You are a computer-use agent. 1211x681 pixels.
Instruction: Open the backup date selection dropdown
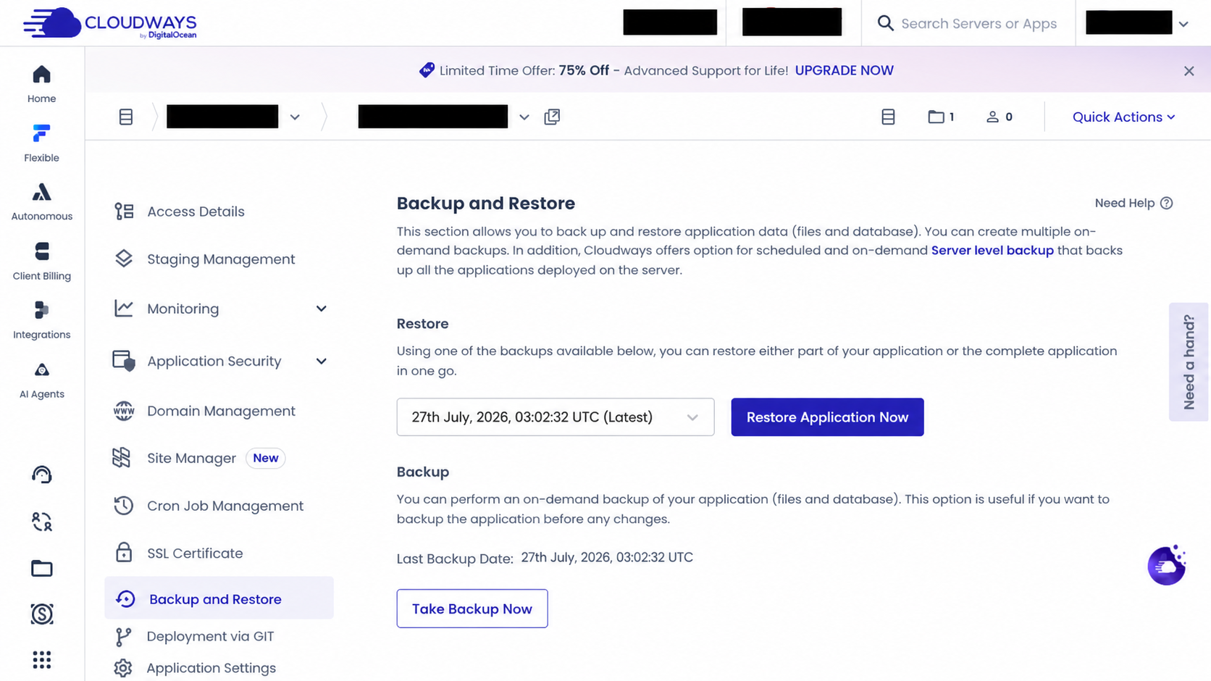point(556,417)
